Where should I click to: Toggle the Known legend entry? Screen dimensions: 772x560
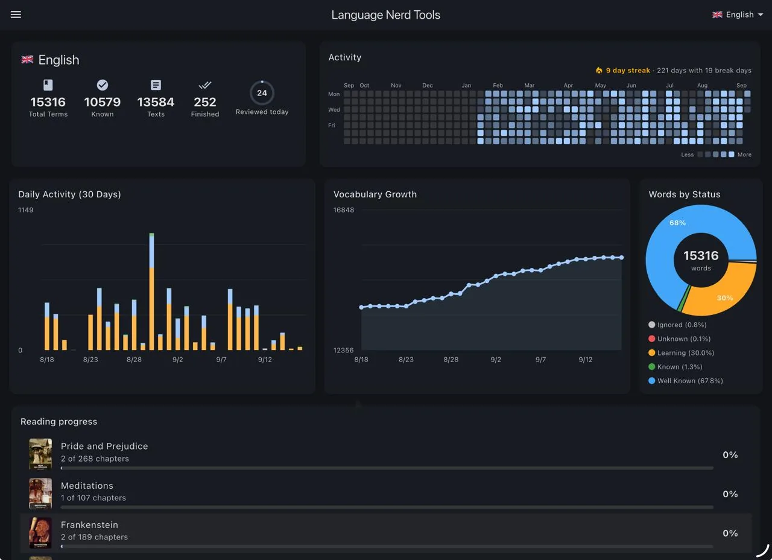675,367
